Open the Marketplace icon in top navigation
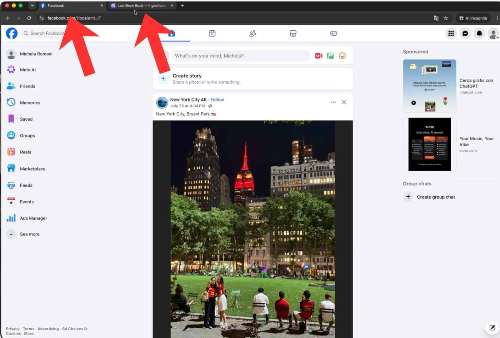The image size is (500, 338). (293, 33)
